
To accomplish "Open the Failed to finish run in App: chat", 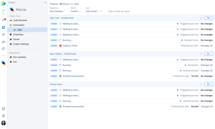I will 70,46.
